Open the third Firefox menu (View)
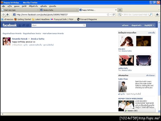Image resolution: width=161 pixels, height=121 pixels. [x=17, y=6]
